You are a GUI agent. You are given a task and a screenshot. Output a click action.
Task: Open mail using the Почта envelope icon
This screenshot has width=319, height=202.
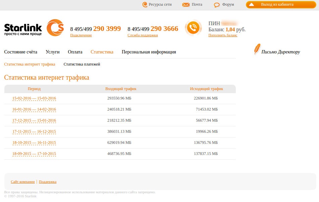[x=185, y=4]
